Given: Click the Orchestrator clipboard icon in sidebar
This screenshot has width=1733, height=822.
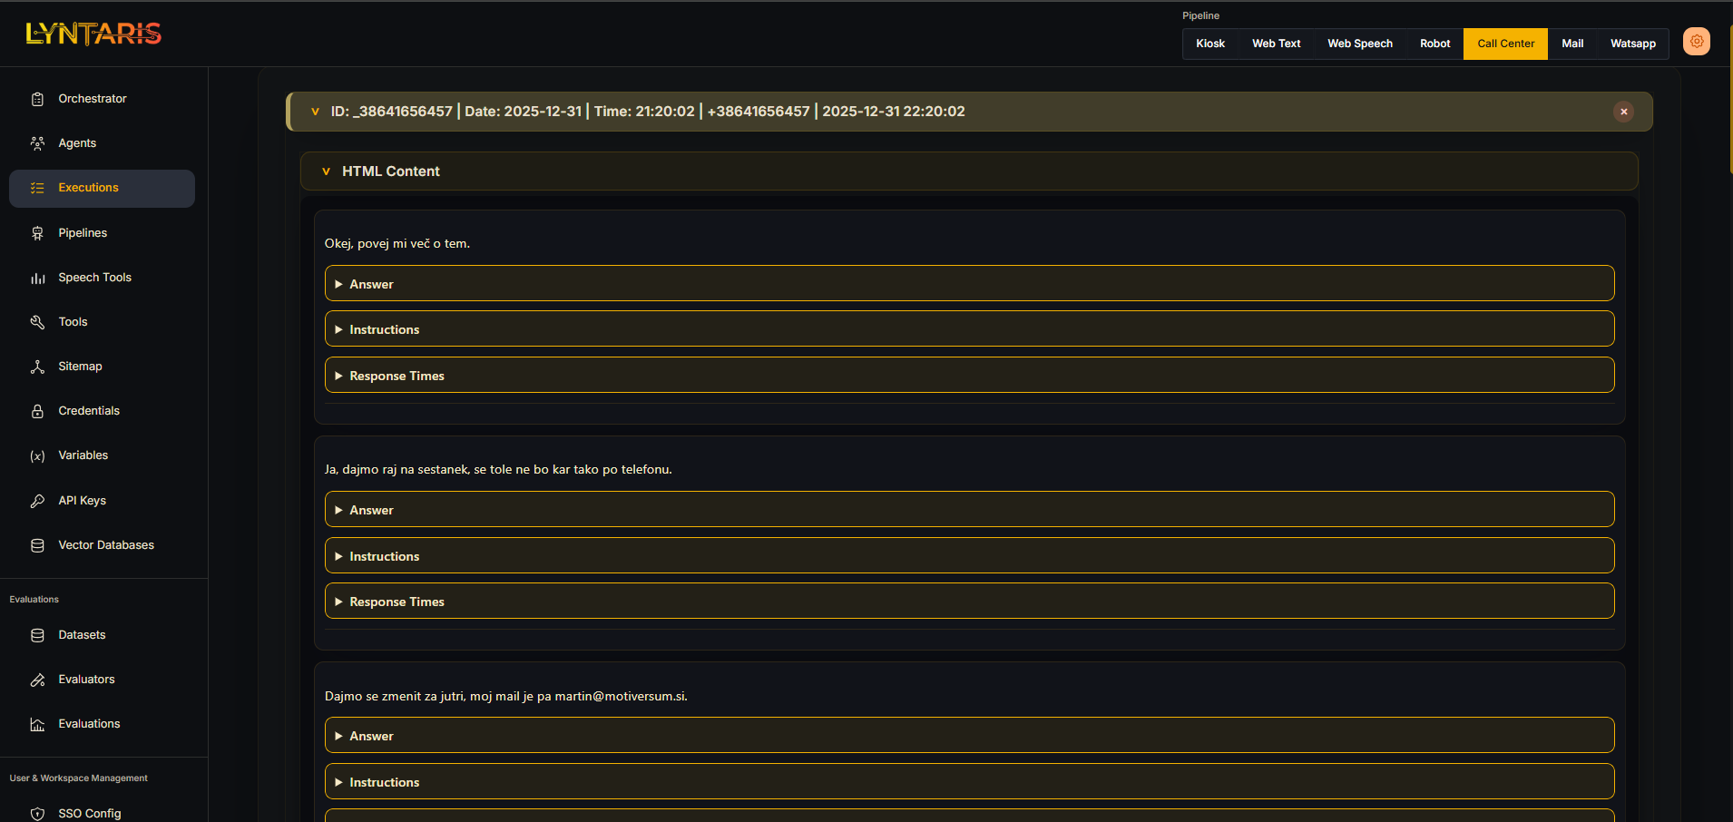Looking at the screenshot, I should [37, 99].
